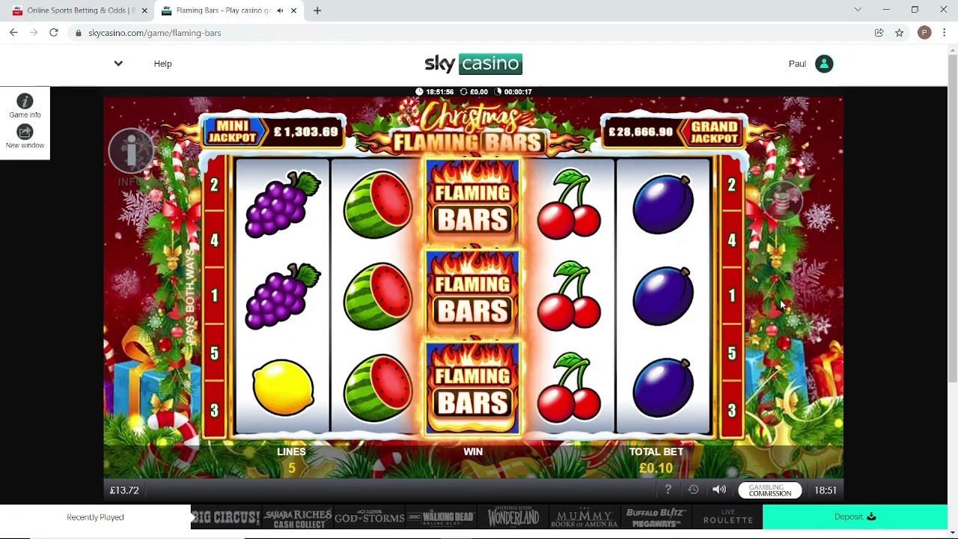Image resolution: width=958 pixels, height=539 pixels.
Task: Click the help question mark icon
Action: click(668, 490)
